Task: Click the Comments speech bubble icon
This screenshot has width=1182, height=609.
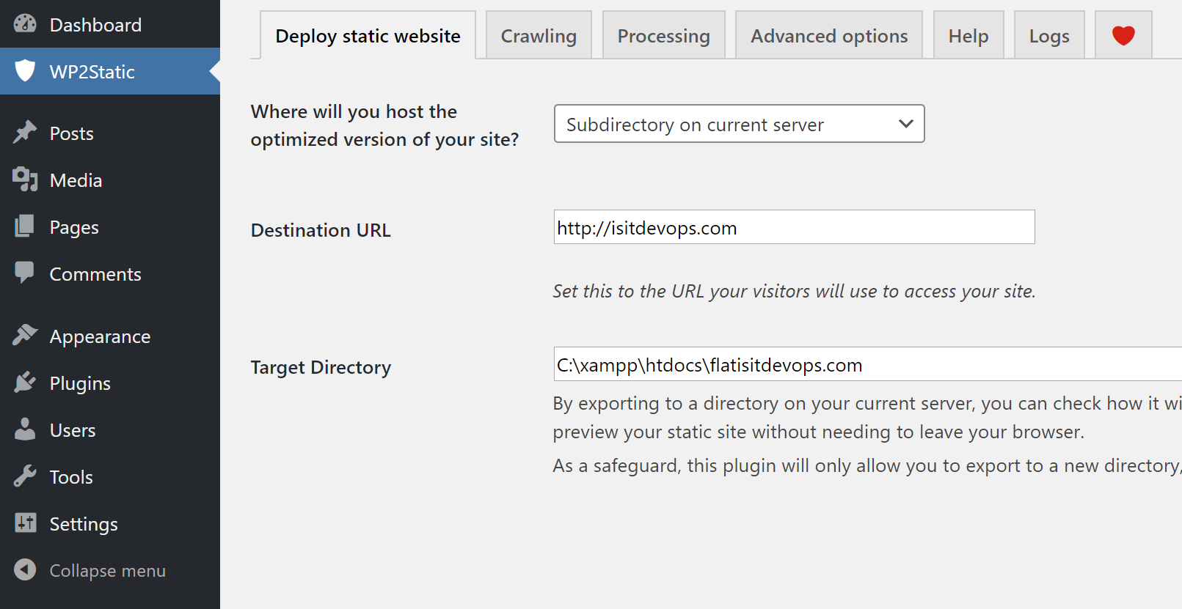Action: coord(25,273)
